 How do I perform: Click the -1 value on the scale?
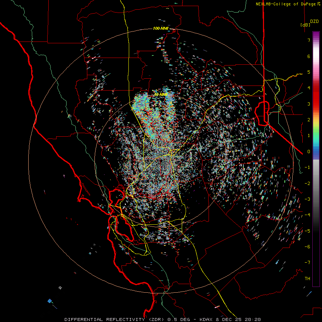tap(307, 167)
